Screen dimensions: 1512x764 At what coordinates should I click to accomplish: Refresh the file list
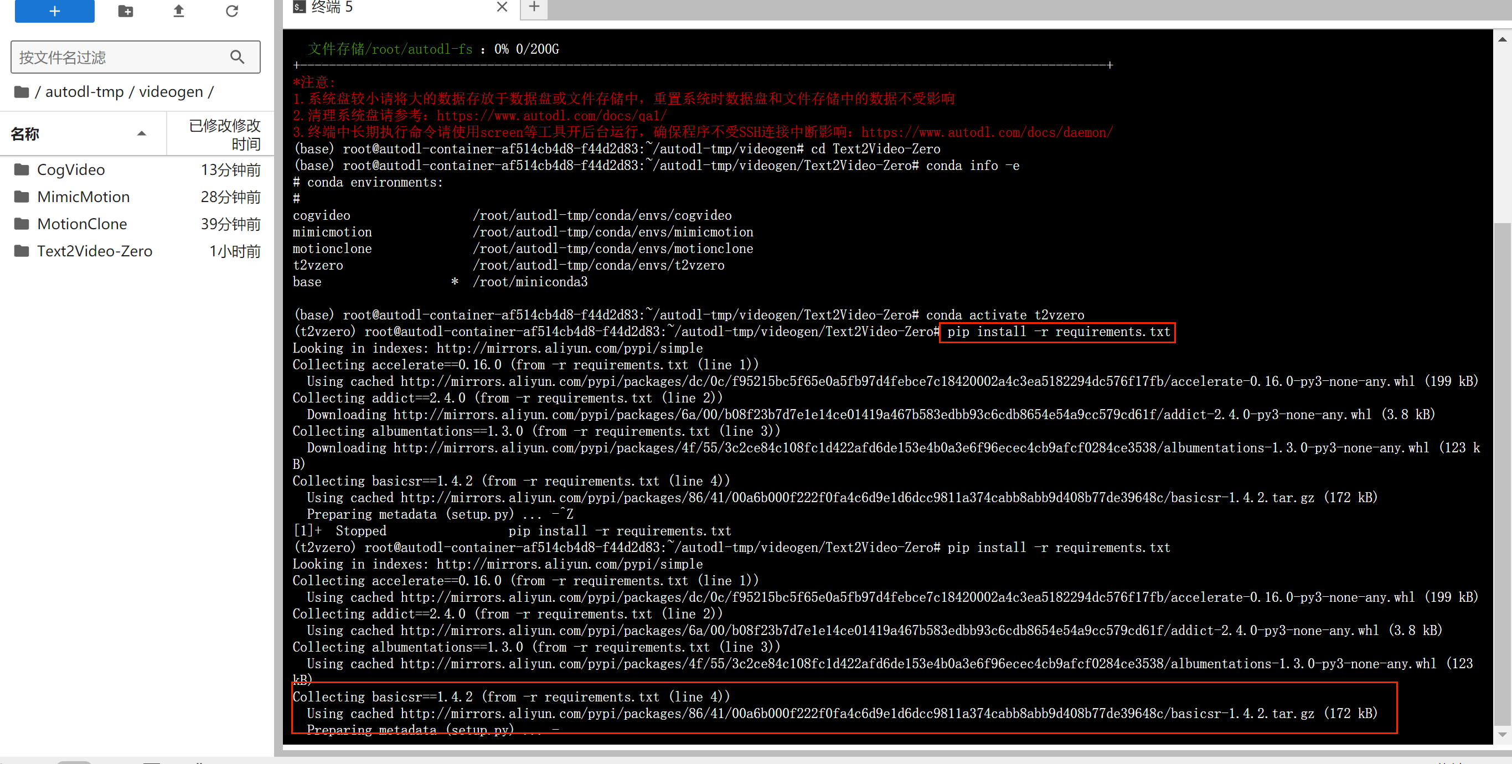[x=232, y=11]
